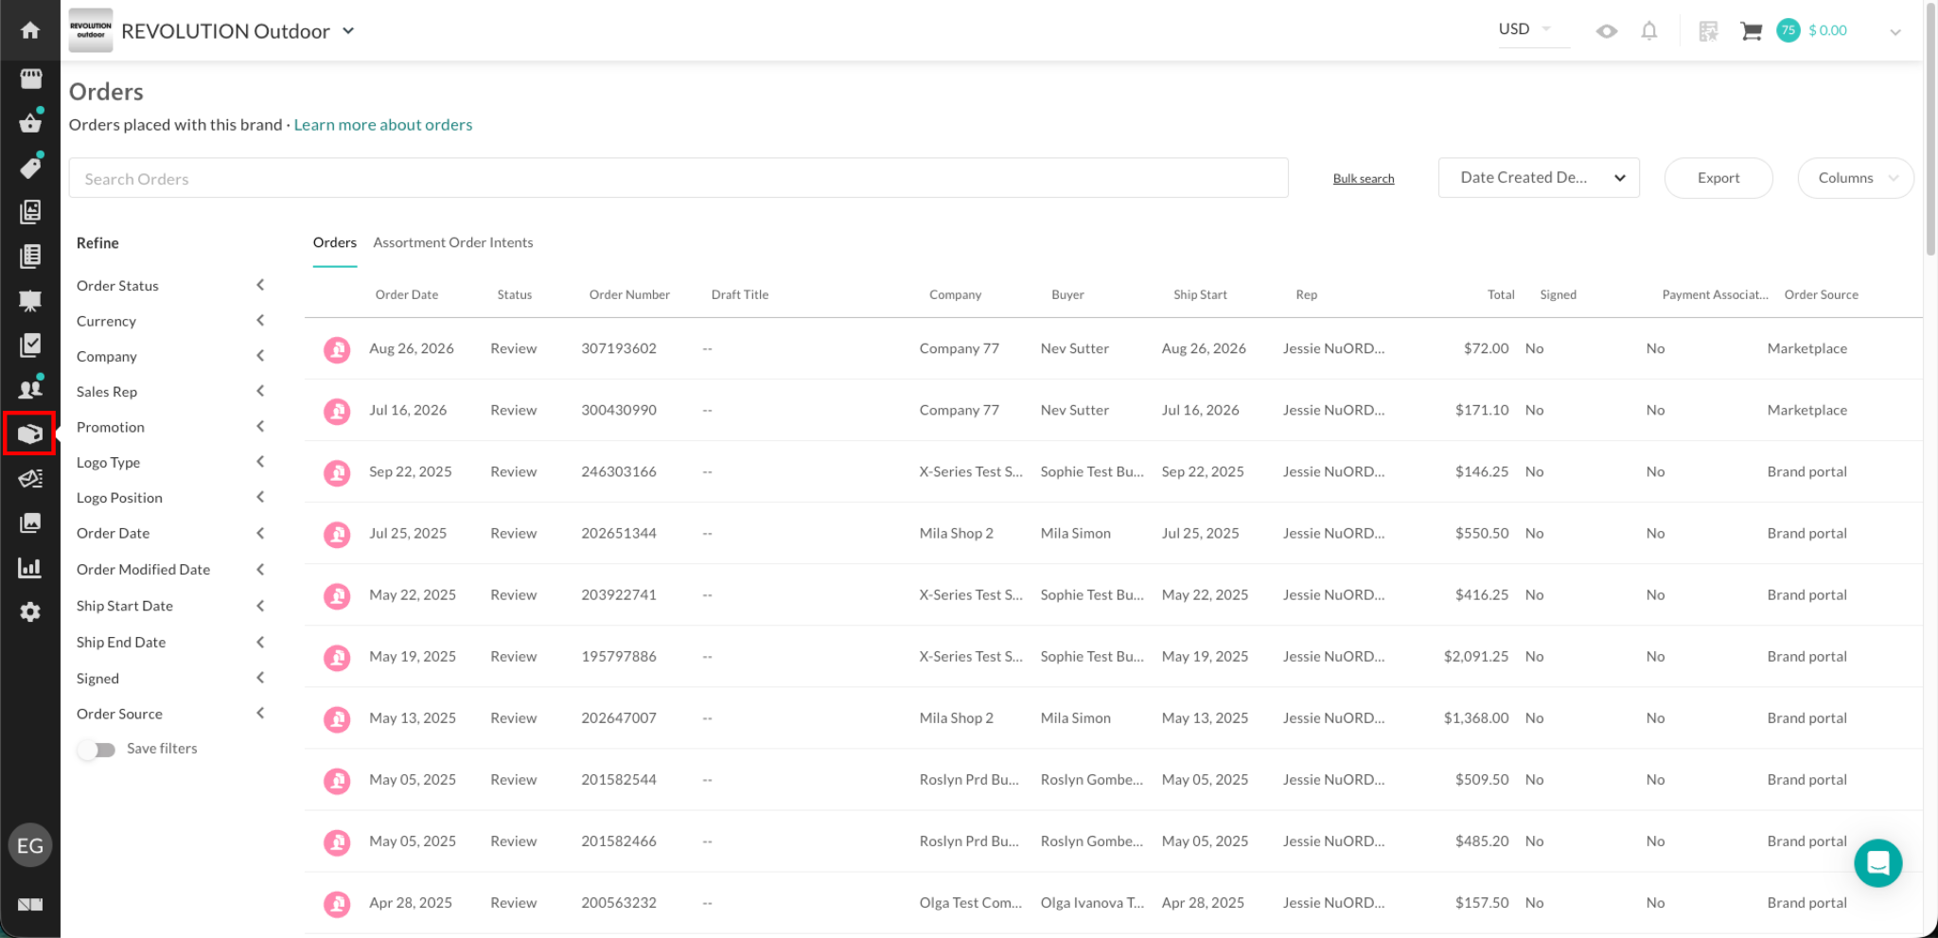Click the pink icon on order 246303166
Viewport: 1938px width, 938px height.
coord(337,472)
